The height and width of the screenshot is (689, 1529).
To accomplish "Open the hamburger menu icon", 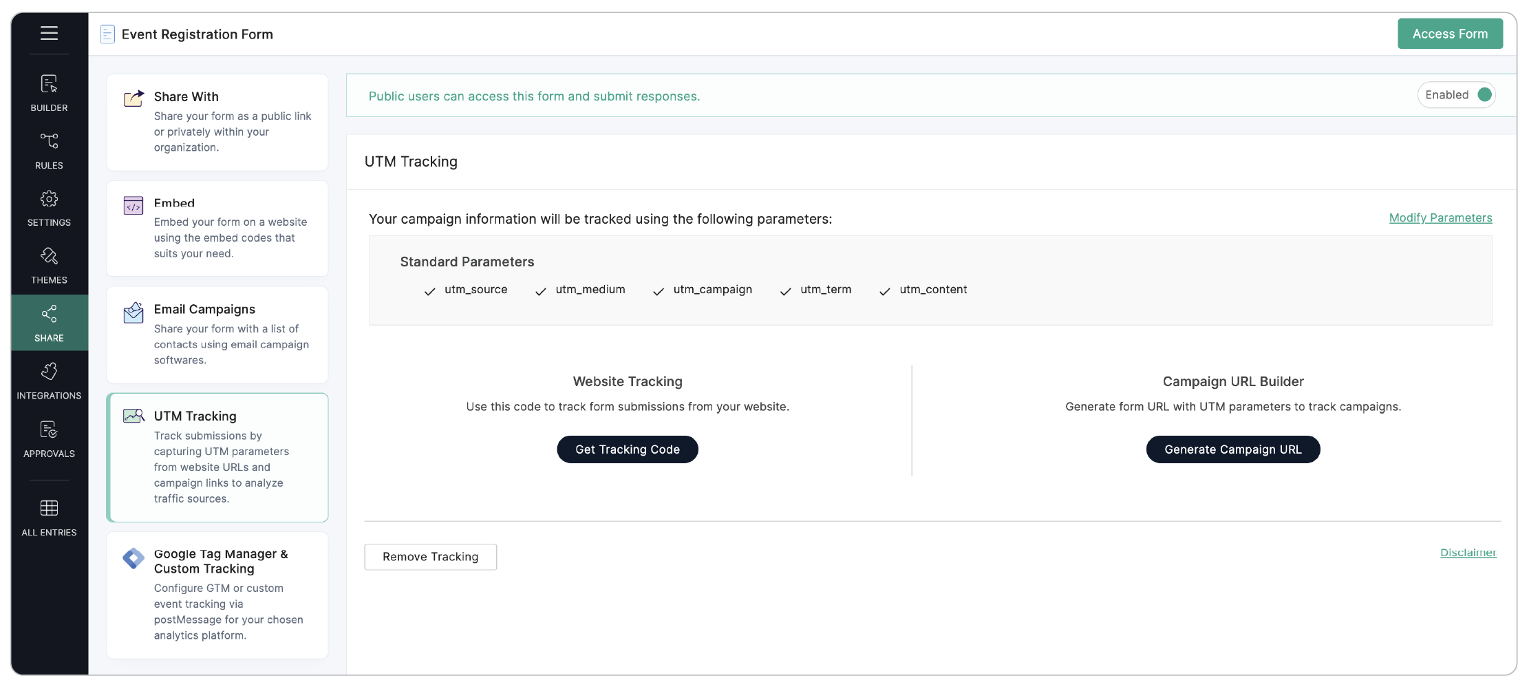I will [49, 33].
